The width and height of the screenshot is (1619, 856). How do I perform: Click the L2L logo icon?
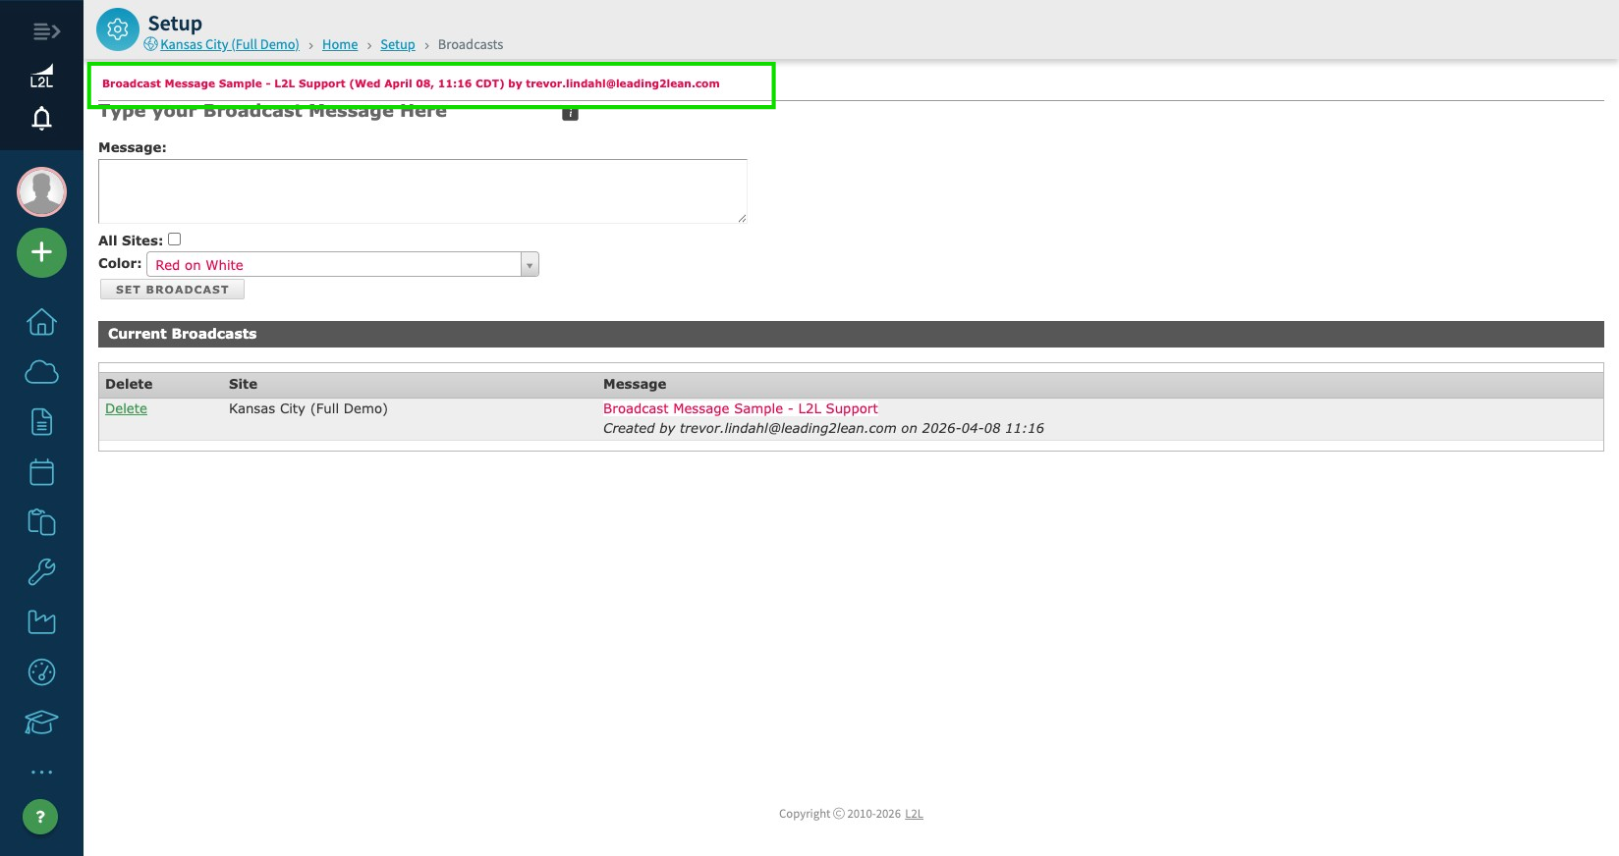41,77
